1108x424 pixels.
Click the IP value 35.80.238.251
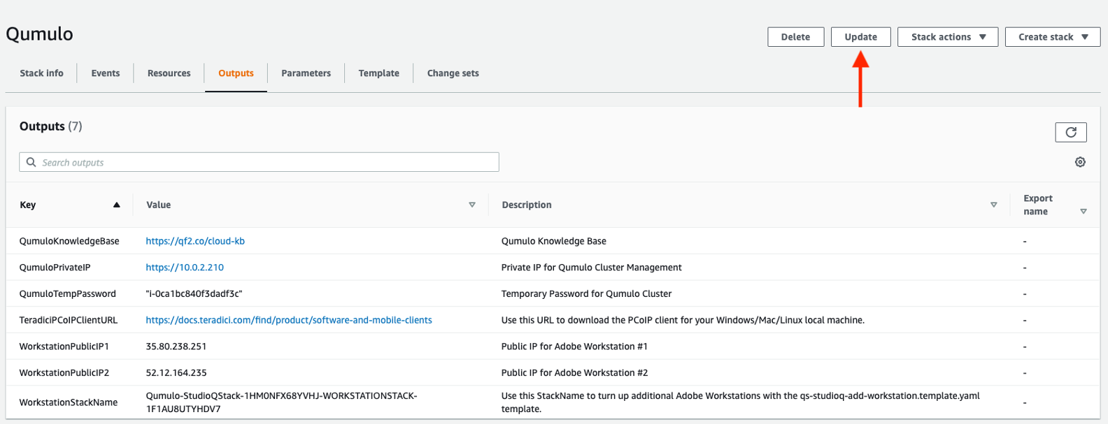pyautogui.click(x=176, y=346)
